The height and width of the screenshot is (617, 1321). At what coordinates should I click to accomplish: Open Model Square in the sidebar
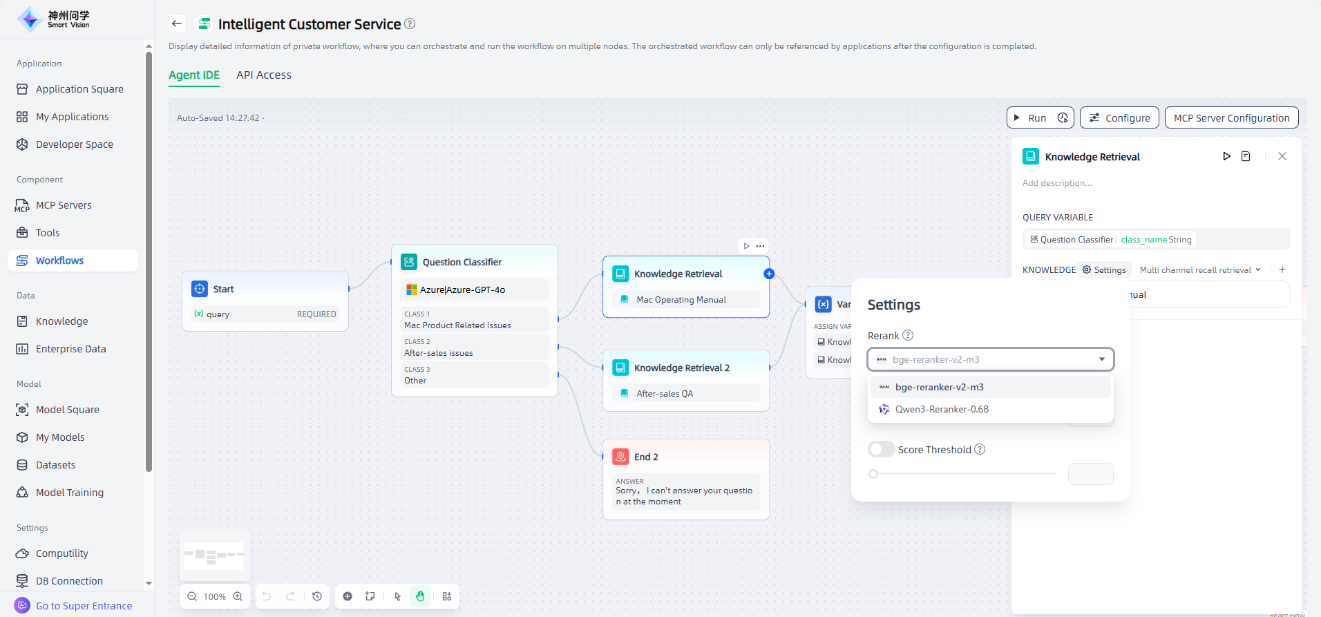(67, 410)
